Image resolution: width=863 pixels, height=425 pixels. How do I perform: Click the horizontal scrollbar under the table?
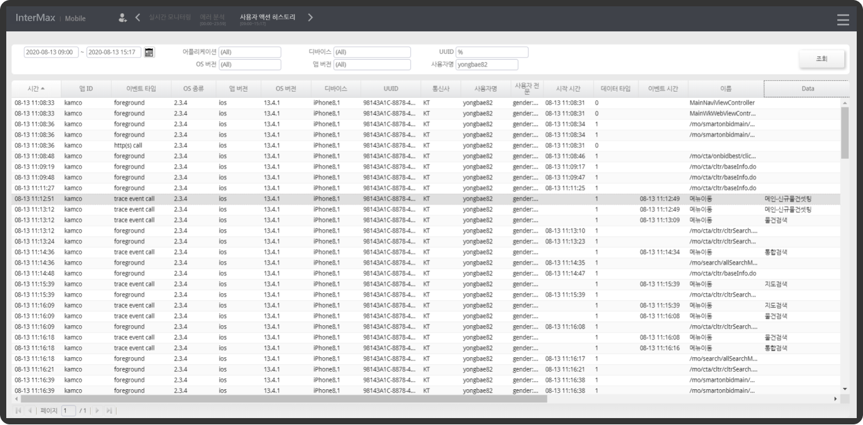[x=283, y=399]
